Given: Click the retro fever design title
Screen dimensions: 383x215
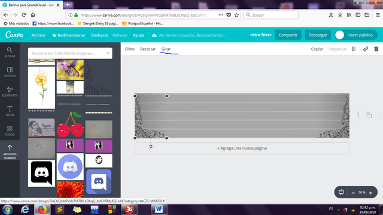Looking at the screenshot, I should pyautogui.click(x=261, y=35).
